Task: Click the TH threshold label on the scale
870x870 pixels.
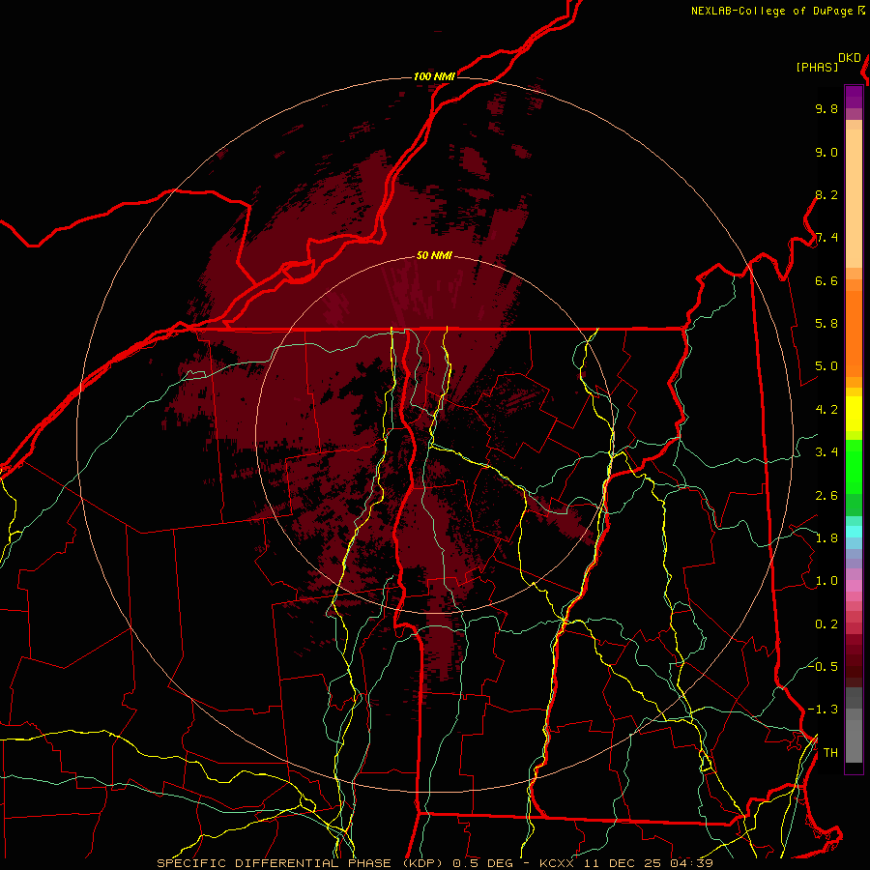Action: coord(830,753)
